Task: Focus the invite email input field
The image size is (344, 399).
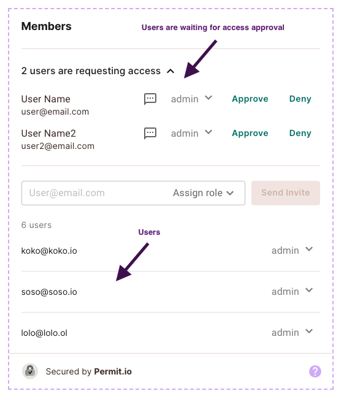Action: (x=97, y=193)
